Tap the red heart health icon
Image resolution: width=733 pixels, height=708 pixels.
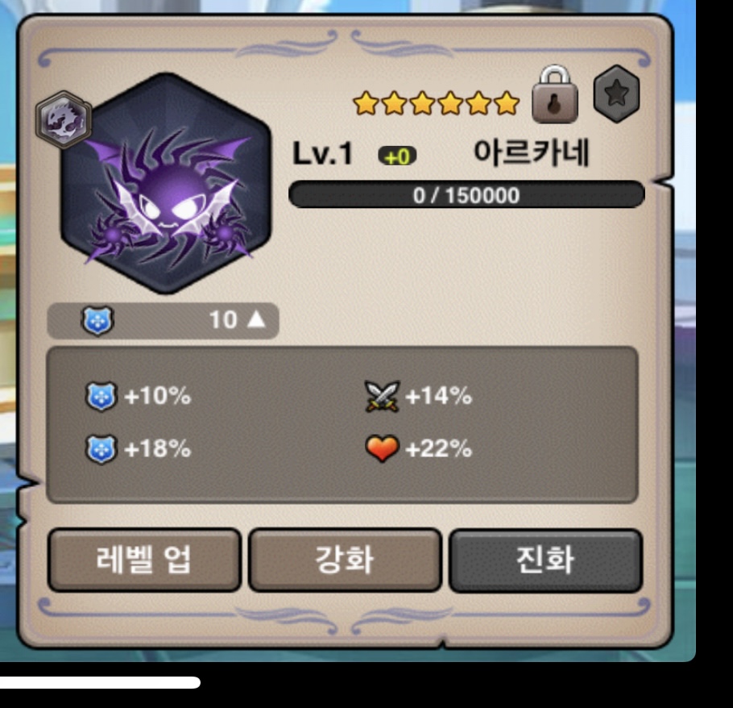(382, 448)
